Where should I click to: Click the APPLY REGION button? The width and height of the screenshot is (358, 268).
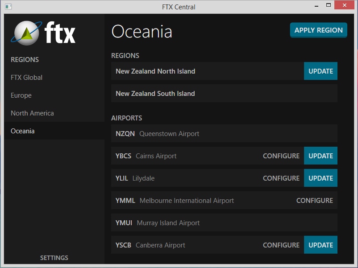pyautogui.click(x=319, y=30)
